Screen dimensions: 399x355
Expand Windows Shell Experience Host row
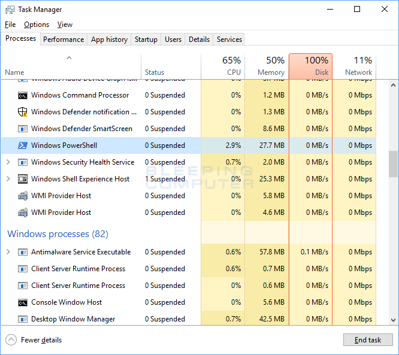coord(8,179)
